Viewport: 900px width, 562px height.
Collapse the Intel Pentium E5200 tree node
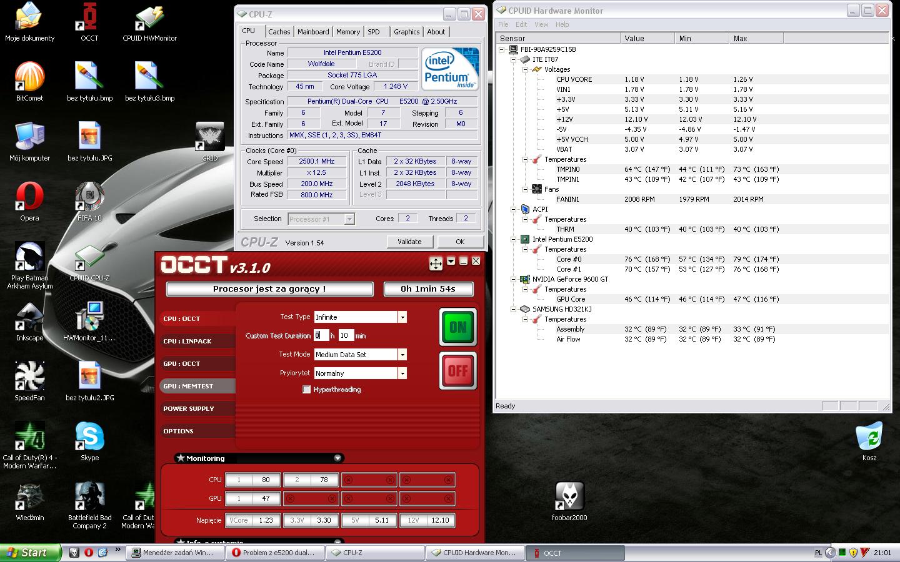point(513,239)
